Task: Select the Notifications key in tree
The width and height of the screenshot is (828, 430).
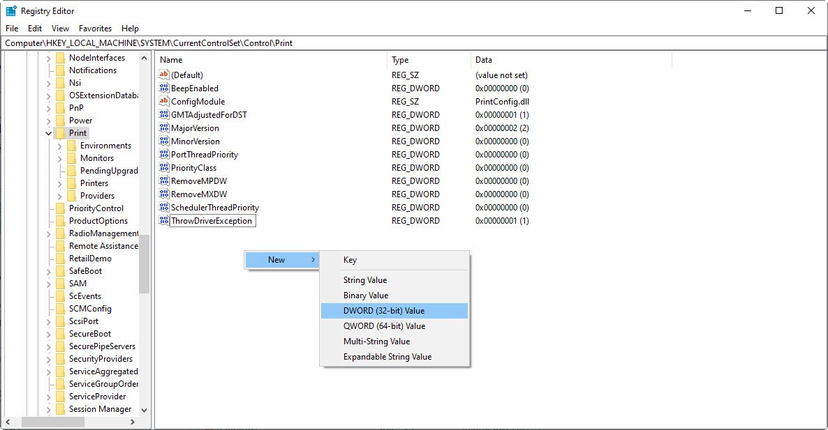Action: [93, 70]
